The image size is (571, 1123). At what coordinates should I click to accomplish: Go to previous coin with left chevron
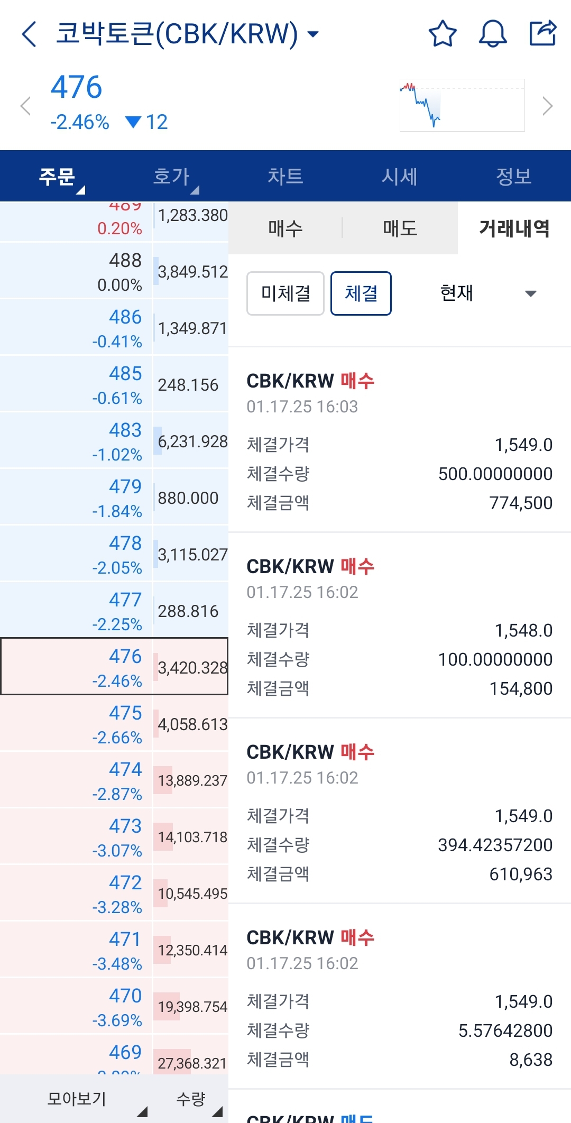[25, 106]
